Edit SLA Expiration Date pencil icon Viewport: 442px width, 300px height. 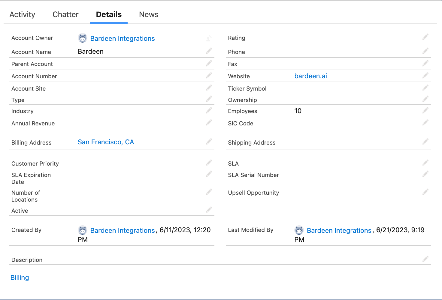tap(209, 174)
